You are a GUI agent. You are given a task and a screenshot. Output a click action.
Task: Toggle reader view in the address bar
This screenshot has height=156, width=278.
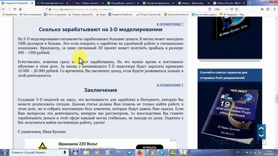(210, 9)
